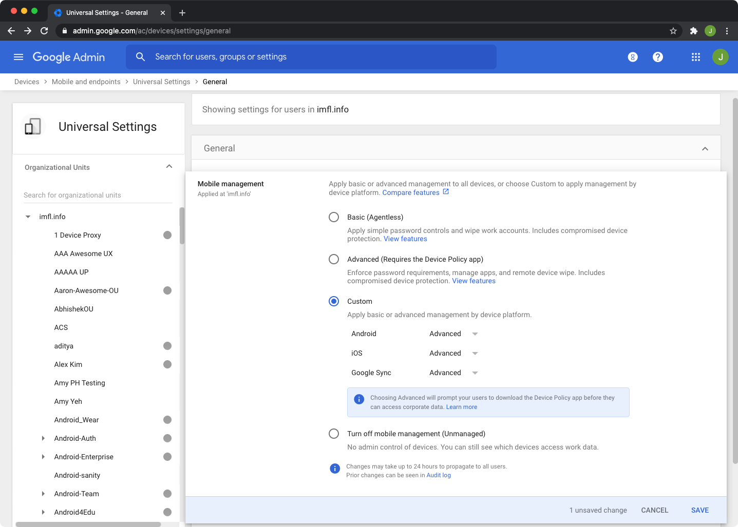Click the General breadcrumb
Image resolution: width=738 pixels, height=527 pixels.
pyautogui.click(x=215, y=82)
